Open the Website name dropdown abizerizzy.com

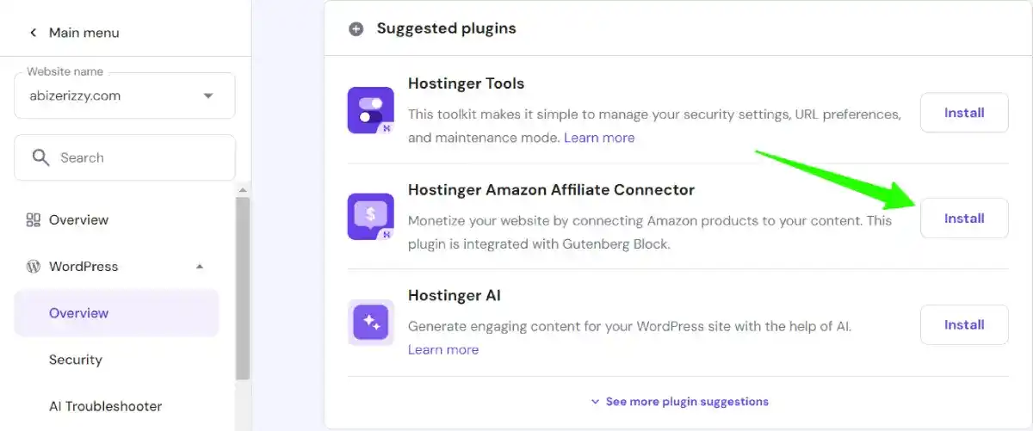click(x=125, y=95)
